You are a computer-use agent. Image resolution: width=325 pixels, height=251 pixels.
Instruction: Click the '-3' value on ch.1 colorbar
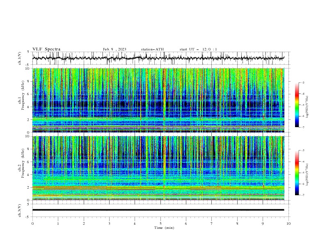(302, 82)
